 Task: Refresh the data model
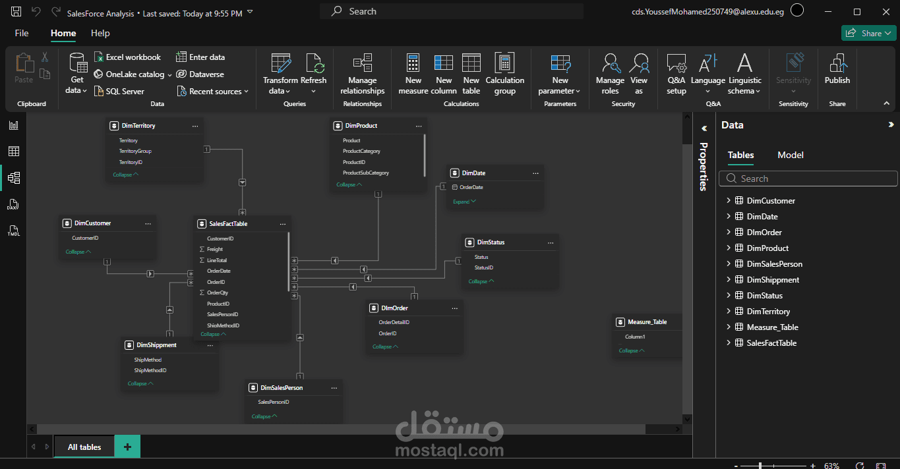[314, 74]
